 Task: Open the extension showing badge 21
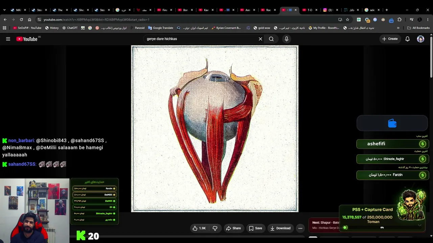coord(367,20)
